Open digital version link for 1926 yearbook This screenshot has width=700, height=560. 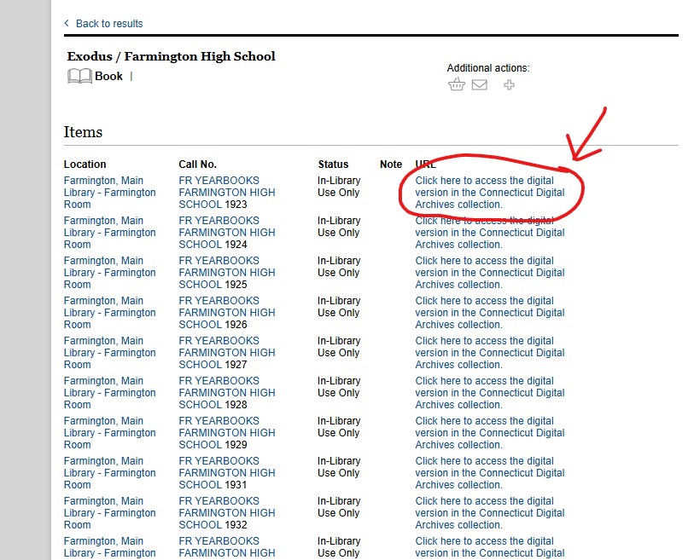pos(490,313)
